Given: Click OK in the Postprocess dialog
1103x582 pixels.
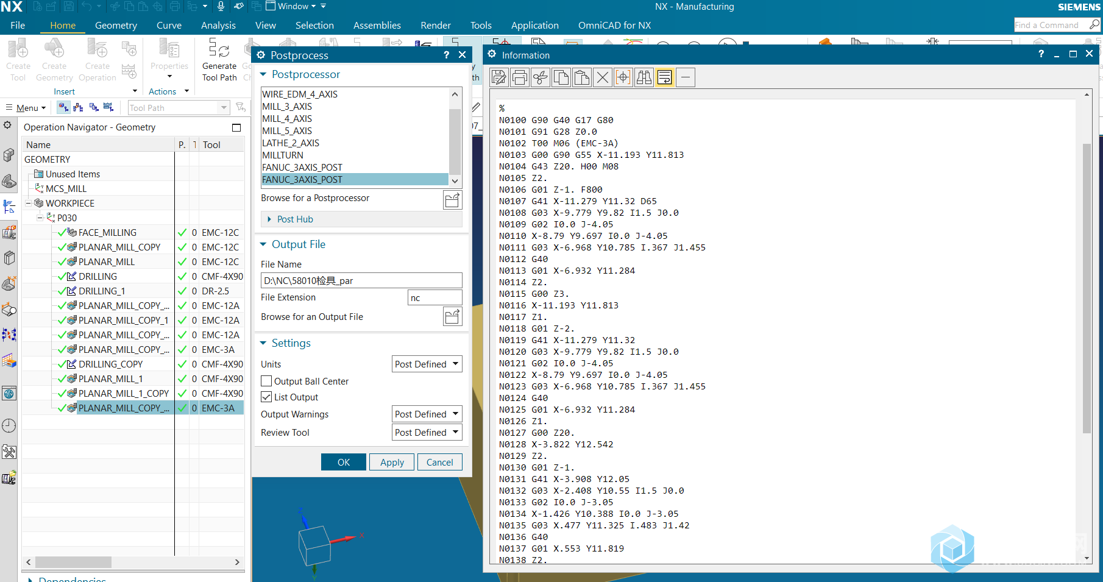Looking at the screenshot, I should [x=344, y=462].
